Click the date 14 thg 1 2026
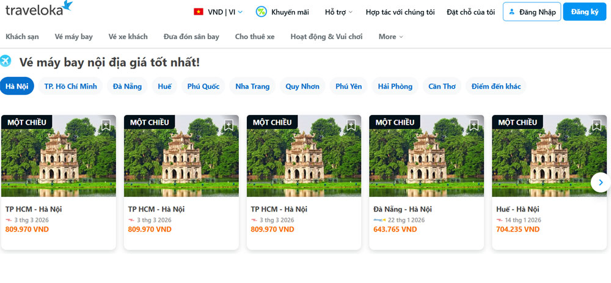Image resolution: width=611 pixels, height=283 pixels. (523, 220)
